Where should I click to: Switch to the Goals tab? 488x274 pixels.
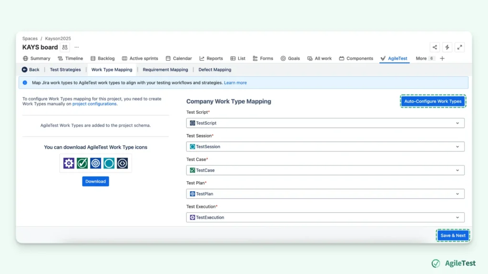click(x=290, y=59)
